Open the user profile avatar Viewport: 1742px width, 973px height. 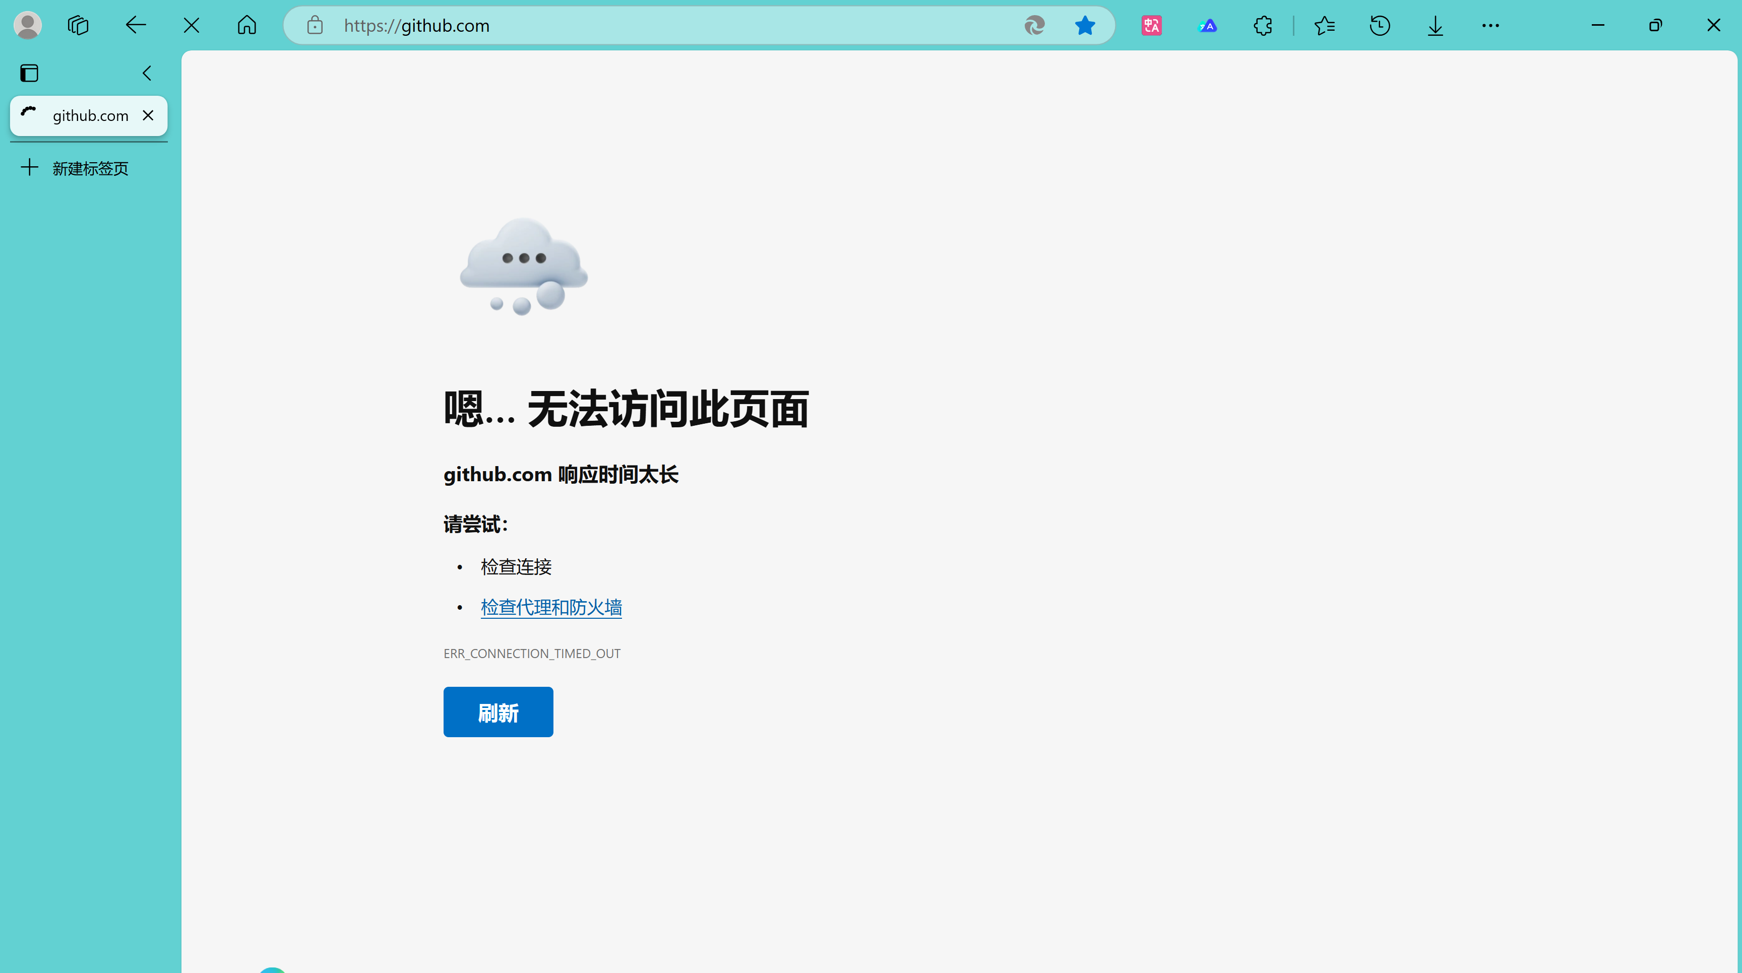[28, 26]
